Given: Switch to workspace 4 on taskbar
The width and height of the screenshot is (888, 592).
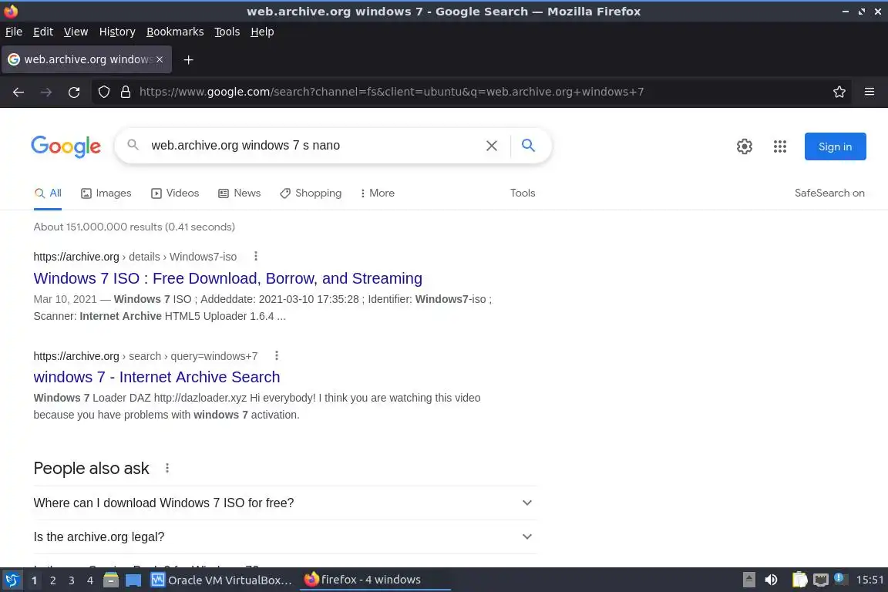Looking at the screenshot, I should 89,580.
